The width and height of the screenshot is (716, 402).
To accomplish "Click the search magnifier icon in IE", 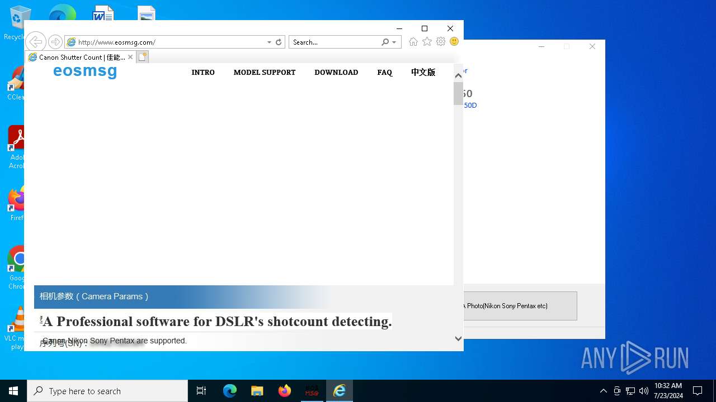I will click(x=385, y=42).
